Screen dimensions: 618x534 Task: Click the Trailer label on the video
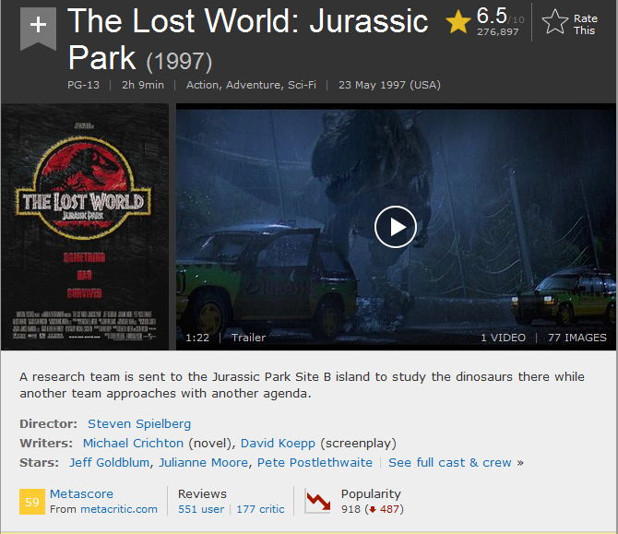click(248, 338)
